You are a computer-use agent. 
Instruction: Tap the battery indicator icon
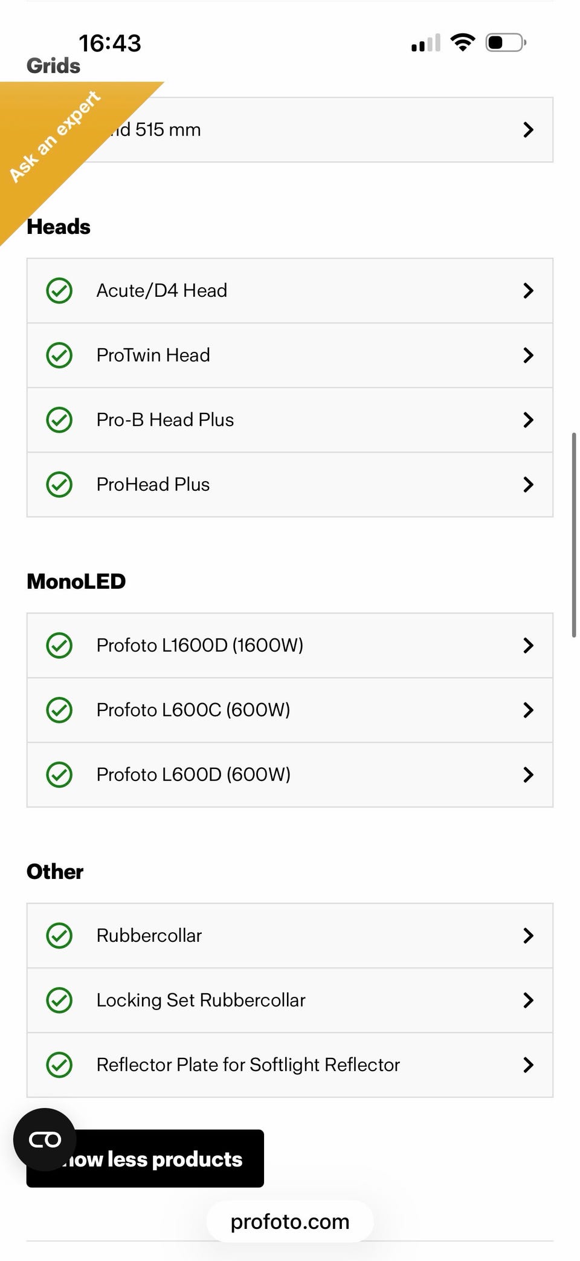505,42
